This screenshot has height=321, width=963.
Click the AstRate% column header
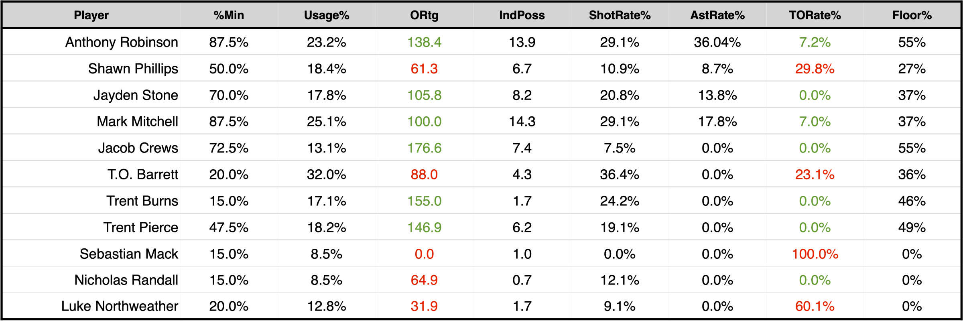pos(717,15)
